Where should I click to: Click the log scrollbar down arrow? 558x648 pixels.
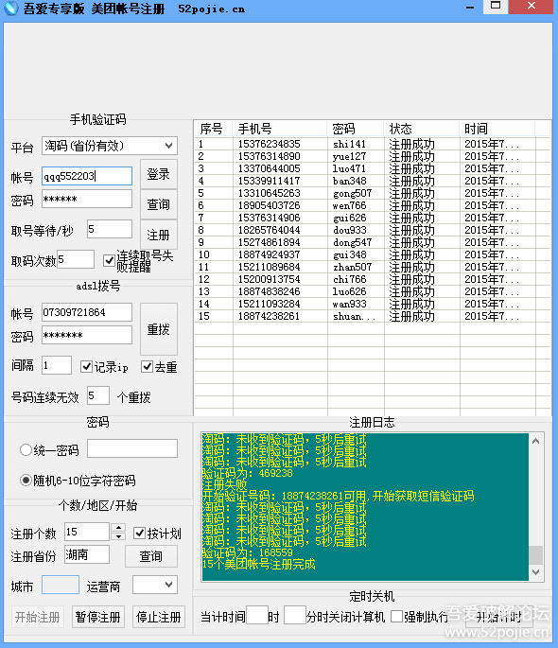(x=535, y=572)
